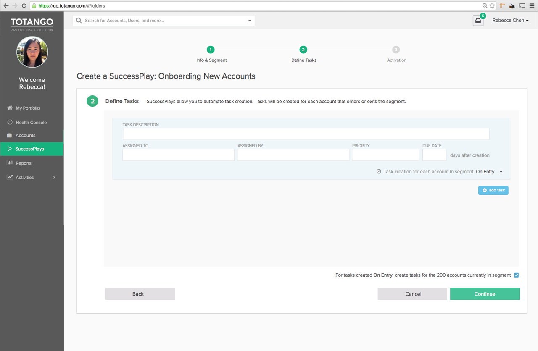Click the house icon next to My Portfolio
Screen dimensions: 538x351
point(10,108)
